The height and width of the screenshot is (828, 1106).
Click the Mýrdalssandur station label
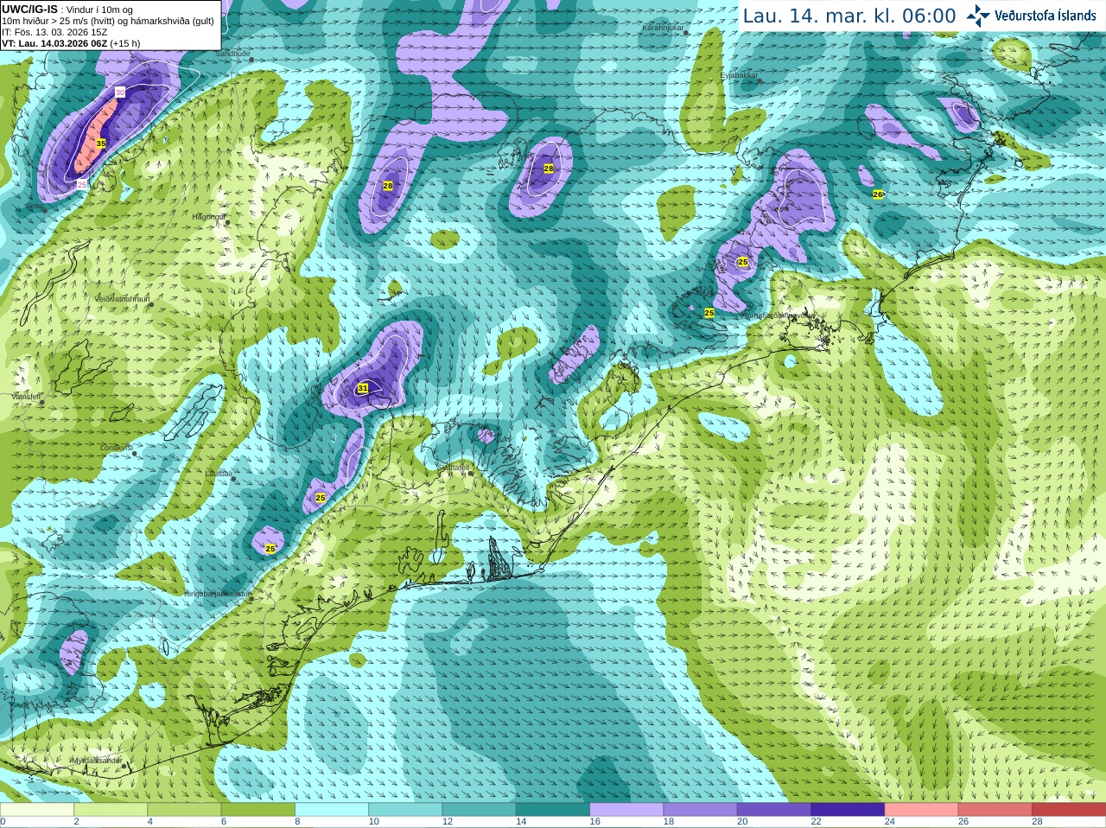pos(96,760)
